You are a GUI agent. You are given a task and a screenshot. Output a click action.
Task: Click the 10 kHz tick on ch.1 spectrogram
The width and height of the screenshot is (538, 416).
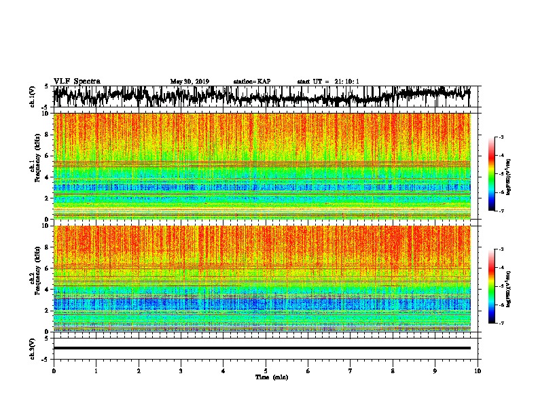(x=46, y=114)
